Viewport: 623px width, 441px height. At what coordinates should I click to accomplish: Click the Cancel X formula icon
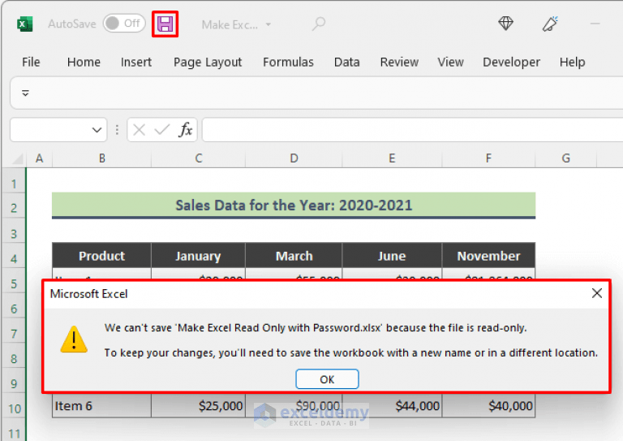[x=139, y=130]
